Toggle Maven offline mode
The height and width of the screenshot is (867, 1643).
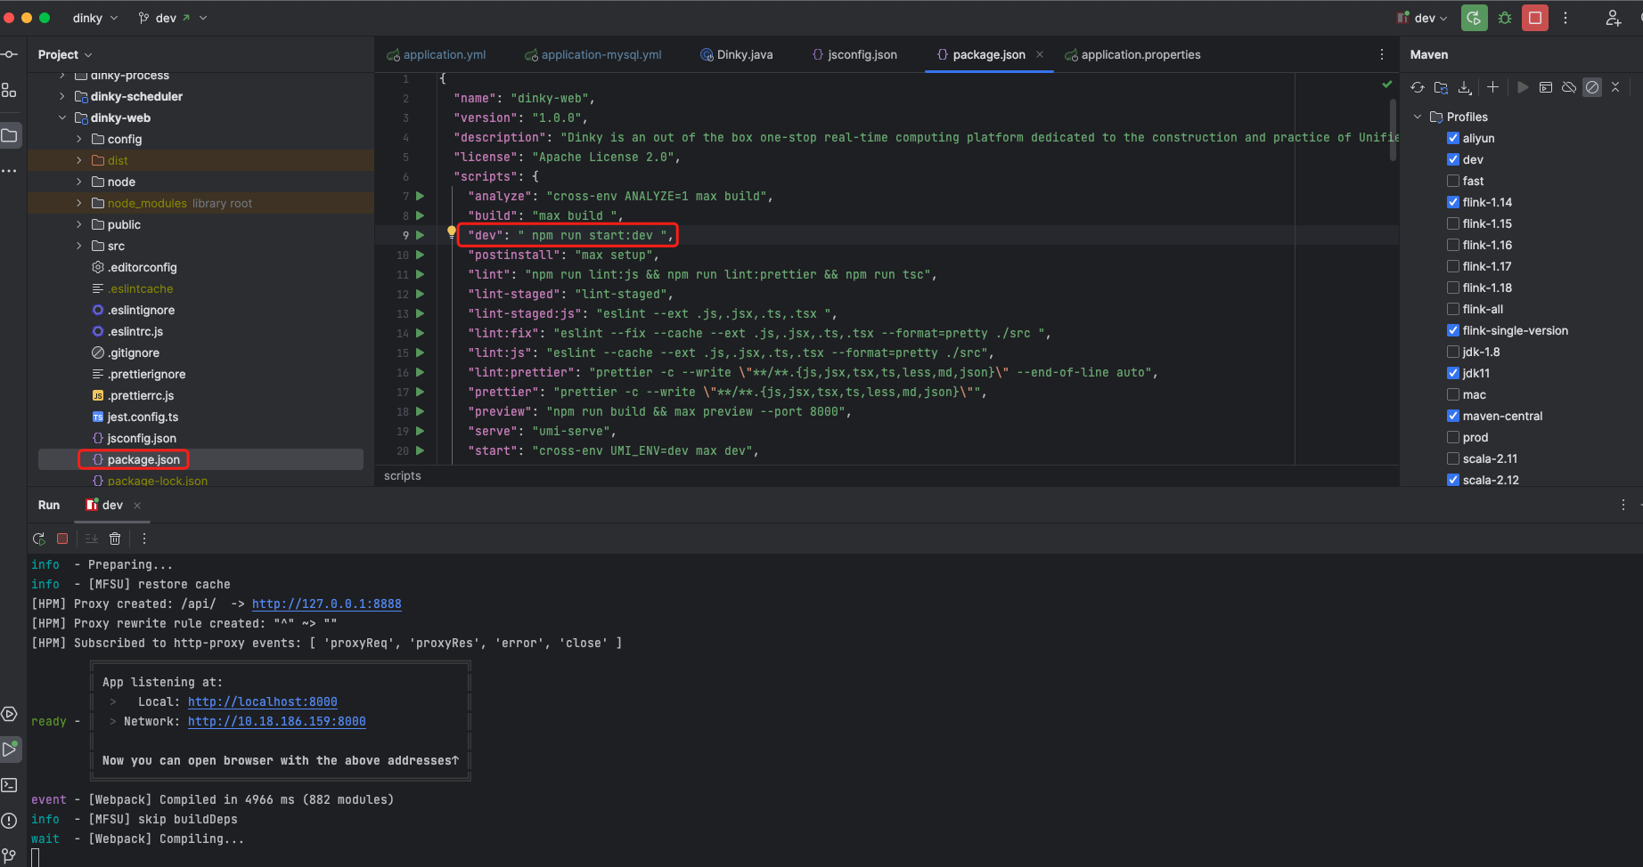[1569, 86]
